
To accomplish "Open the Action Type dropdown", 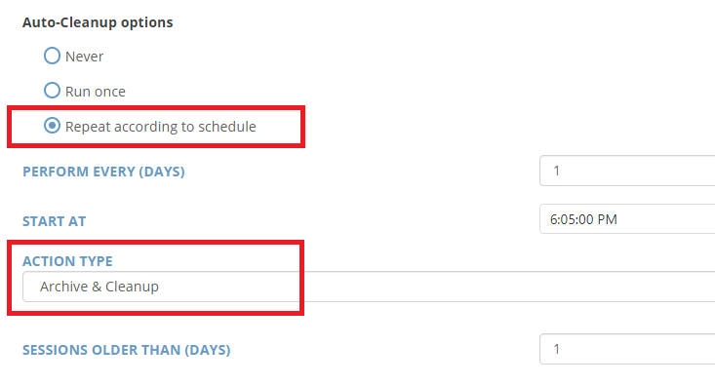I will tap(369, 287).
